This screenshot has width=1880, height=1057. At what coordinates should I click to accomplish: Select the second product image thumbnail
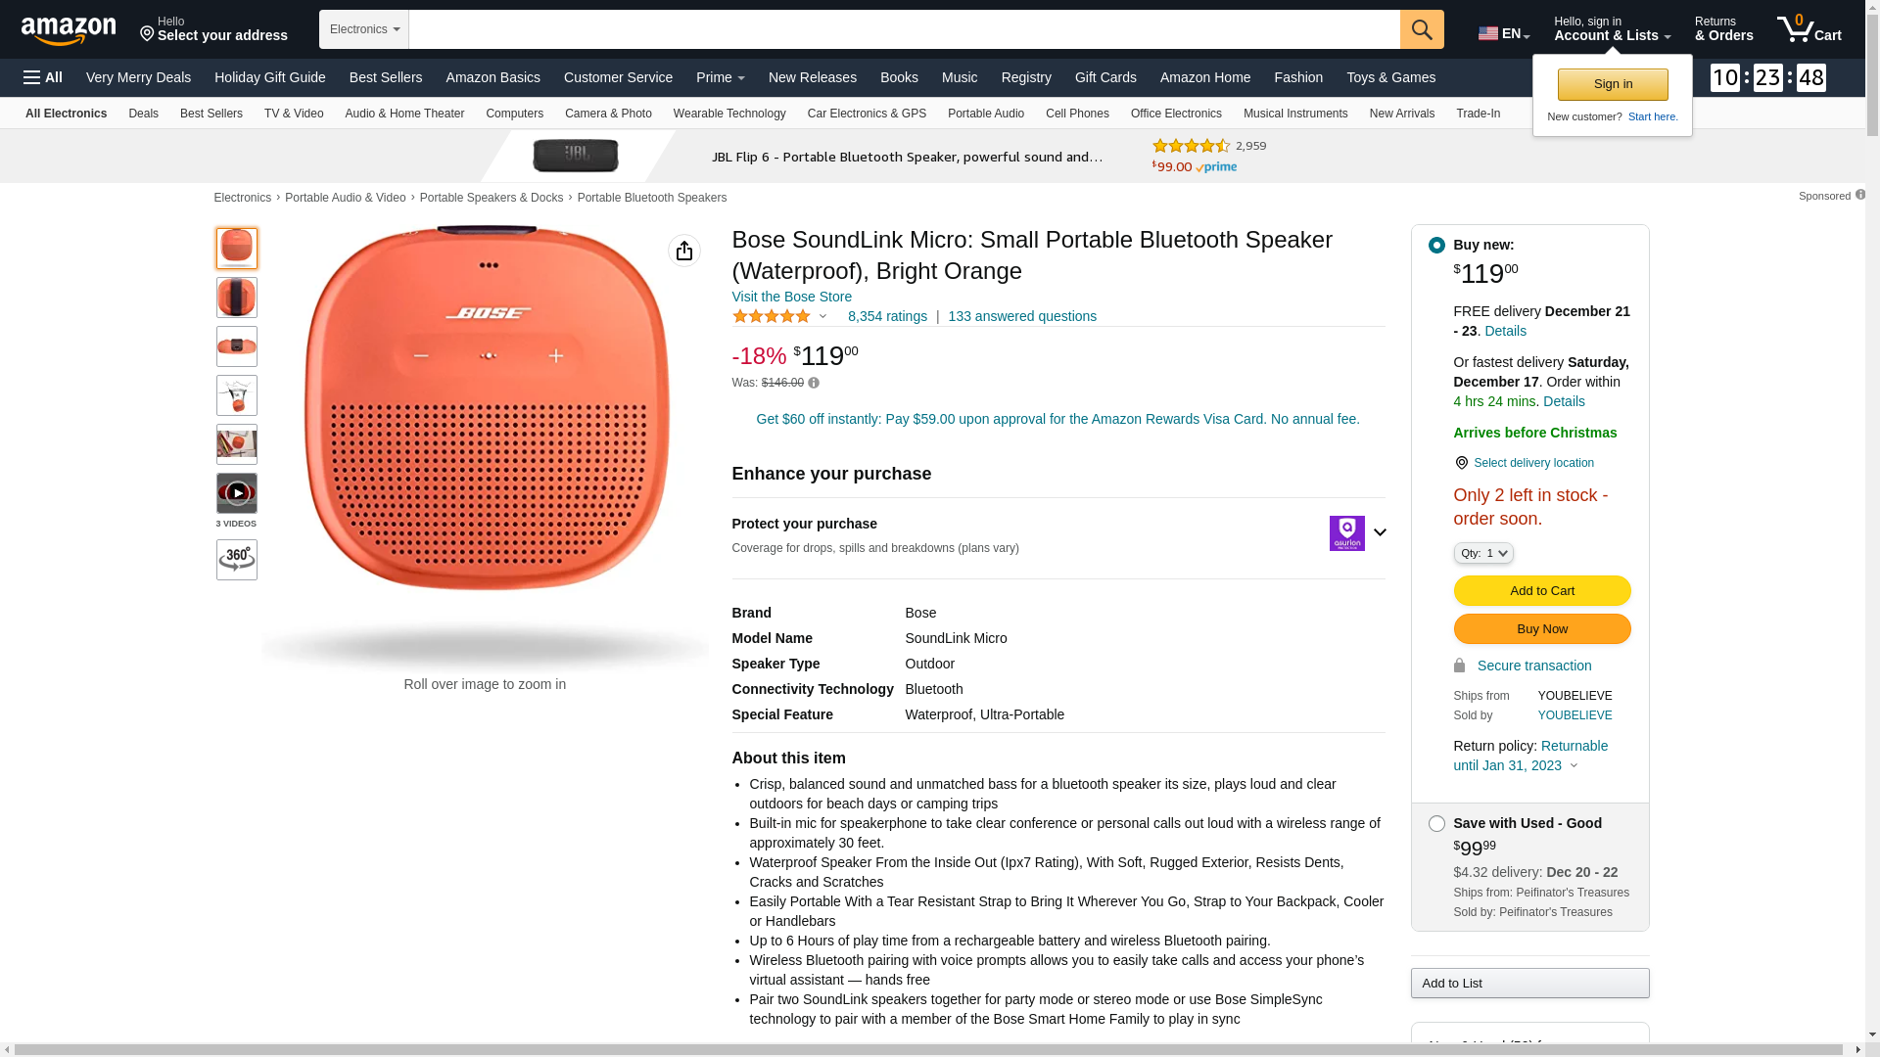(x=237, y=298)
